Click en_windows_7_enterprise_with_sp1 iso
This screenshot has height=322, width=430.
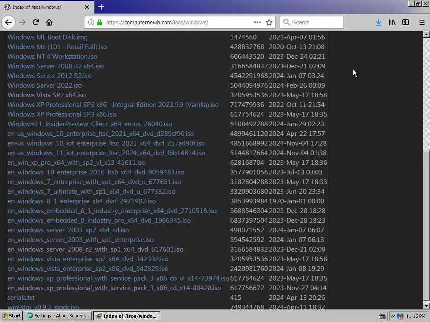(94, 182)
